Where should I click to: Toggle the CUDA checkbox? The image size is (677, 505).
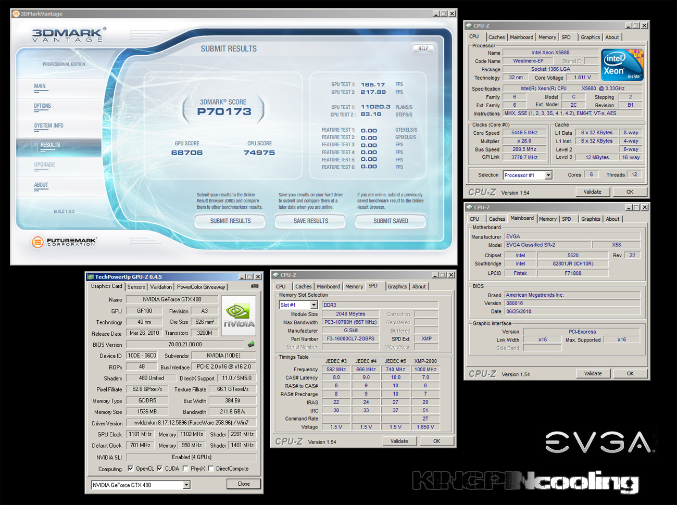coord(159,469)
